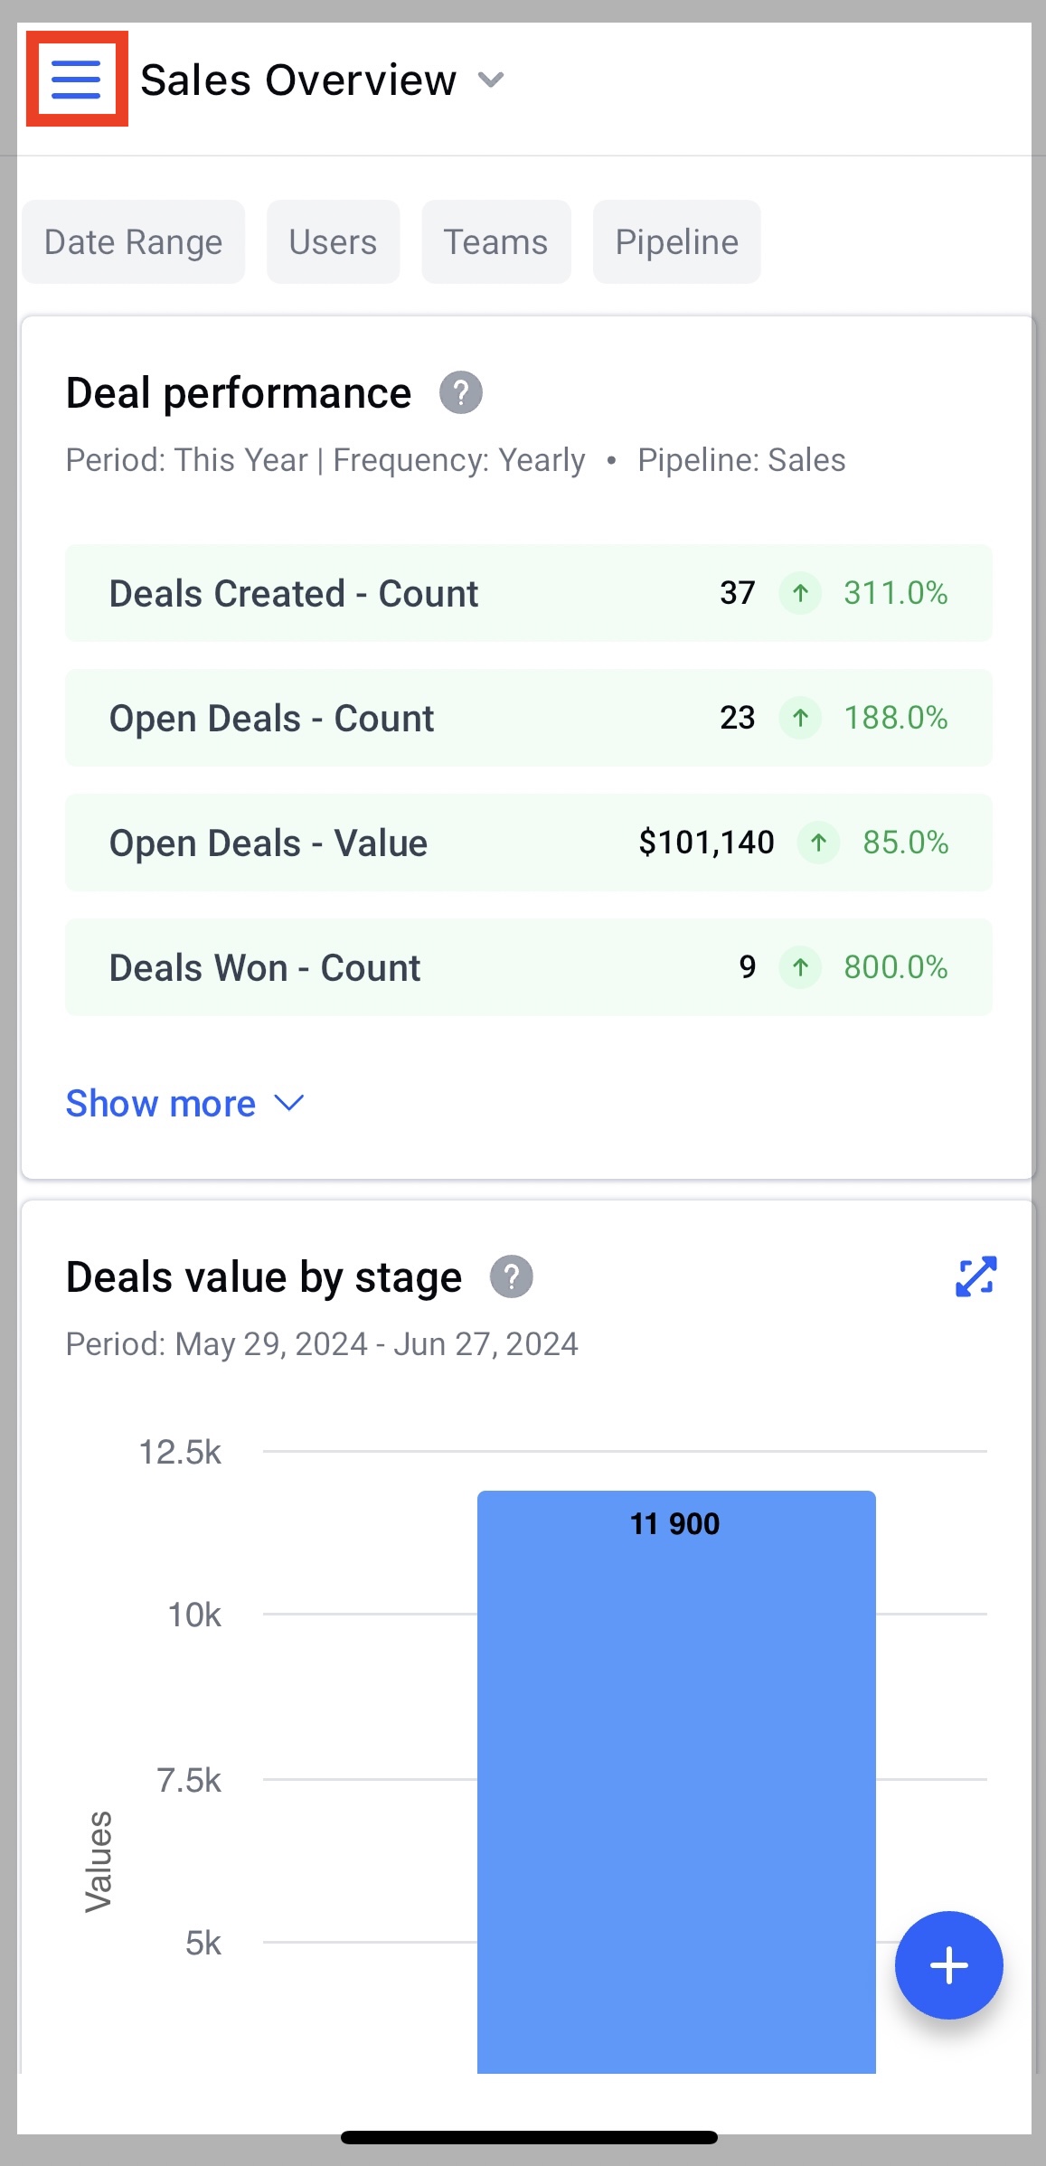Open the hamburger navigation menu
The image size is (1046, 2166).
[x=76, y=80]
